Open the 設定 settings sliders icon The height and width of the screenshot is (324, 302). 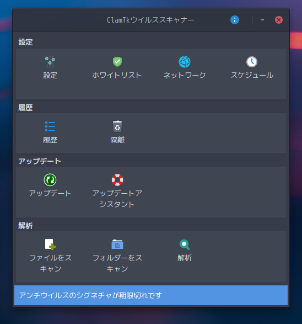point(50,62)
